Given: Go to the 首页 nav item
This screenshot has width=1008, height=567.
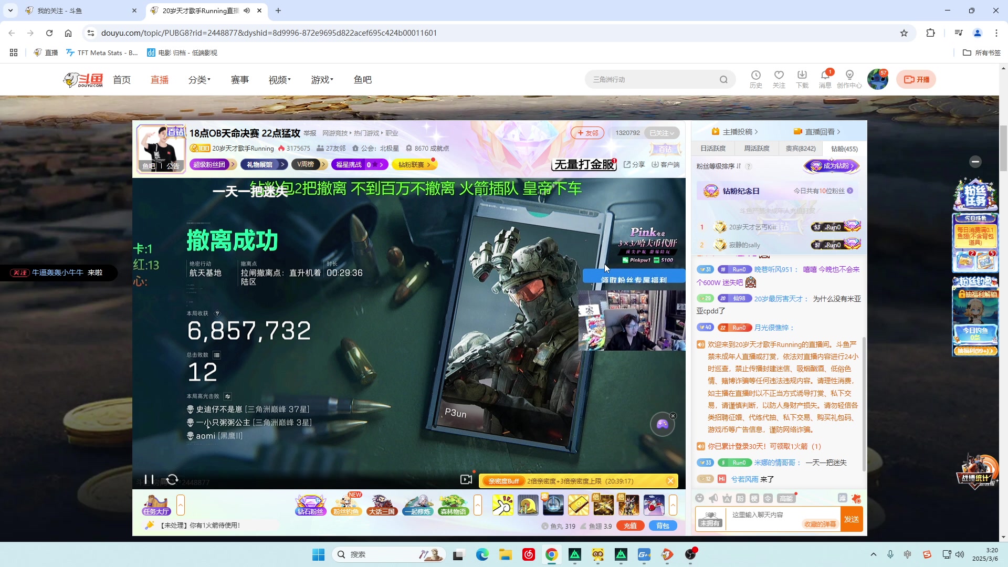Looking at the screenshot, I should coord(122,80).
